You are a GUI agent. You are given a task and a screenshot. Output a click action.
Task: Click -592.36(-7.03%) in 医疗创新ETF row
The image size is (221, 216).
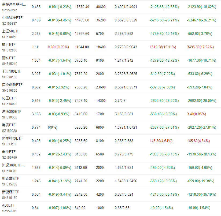point(162,87)
